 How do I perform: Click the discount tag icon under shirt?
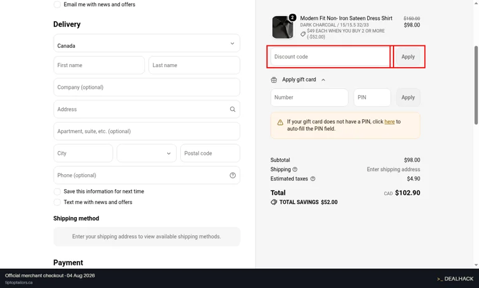click(x=302, y=34)
